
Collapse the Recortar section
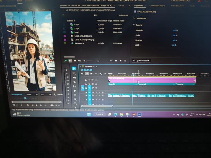click(x=134, y=25)
